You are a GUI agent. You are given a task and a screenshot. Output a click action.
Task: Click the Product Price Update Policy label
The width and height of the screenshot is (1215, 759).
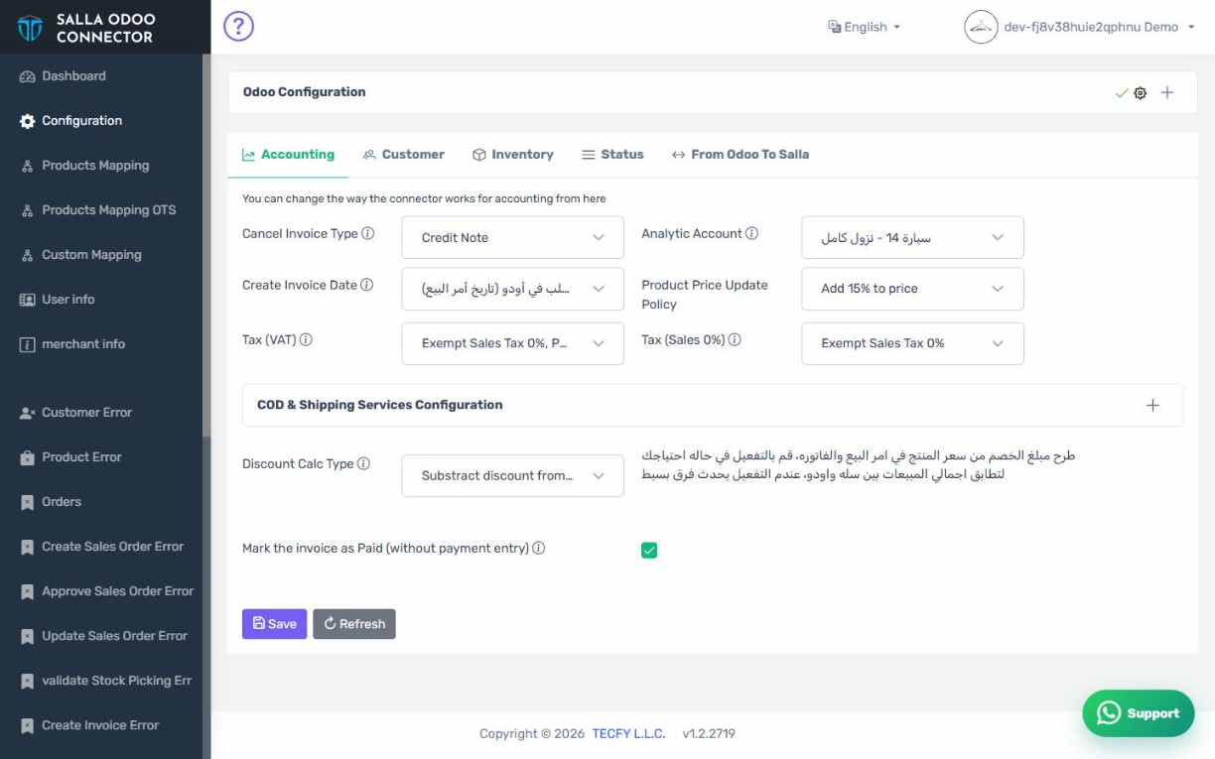click(x=705, y=295)
